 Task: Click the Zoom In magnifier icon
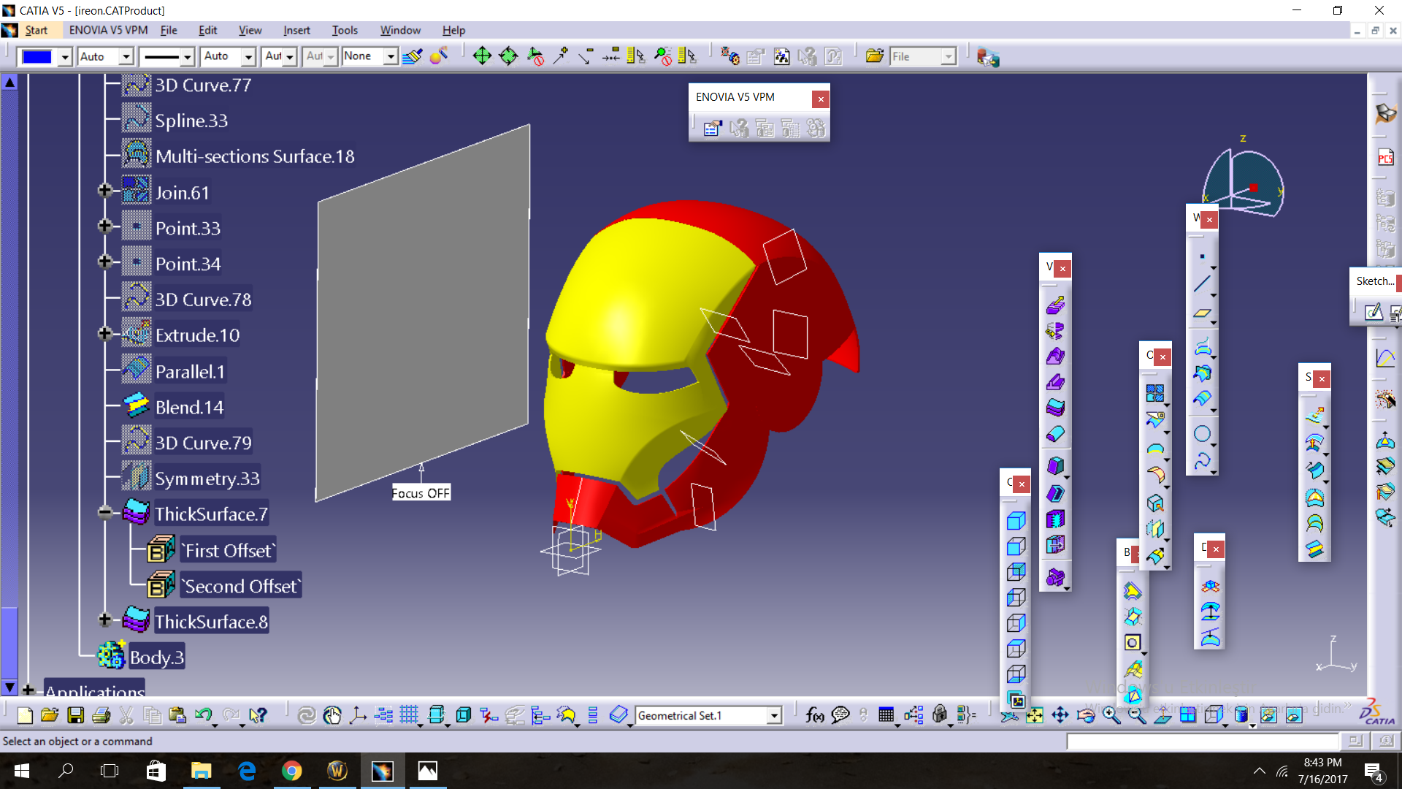[x=1111, y=715]
